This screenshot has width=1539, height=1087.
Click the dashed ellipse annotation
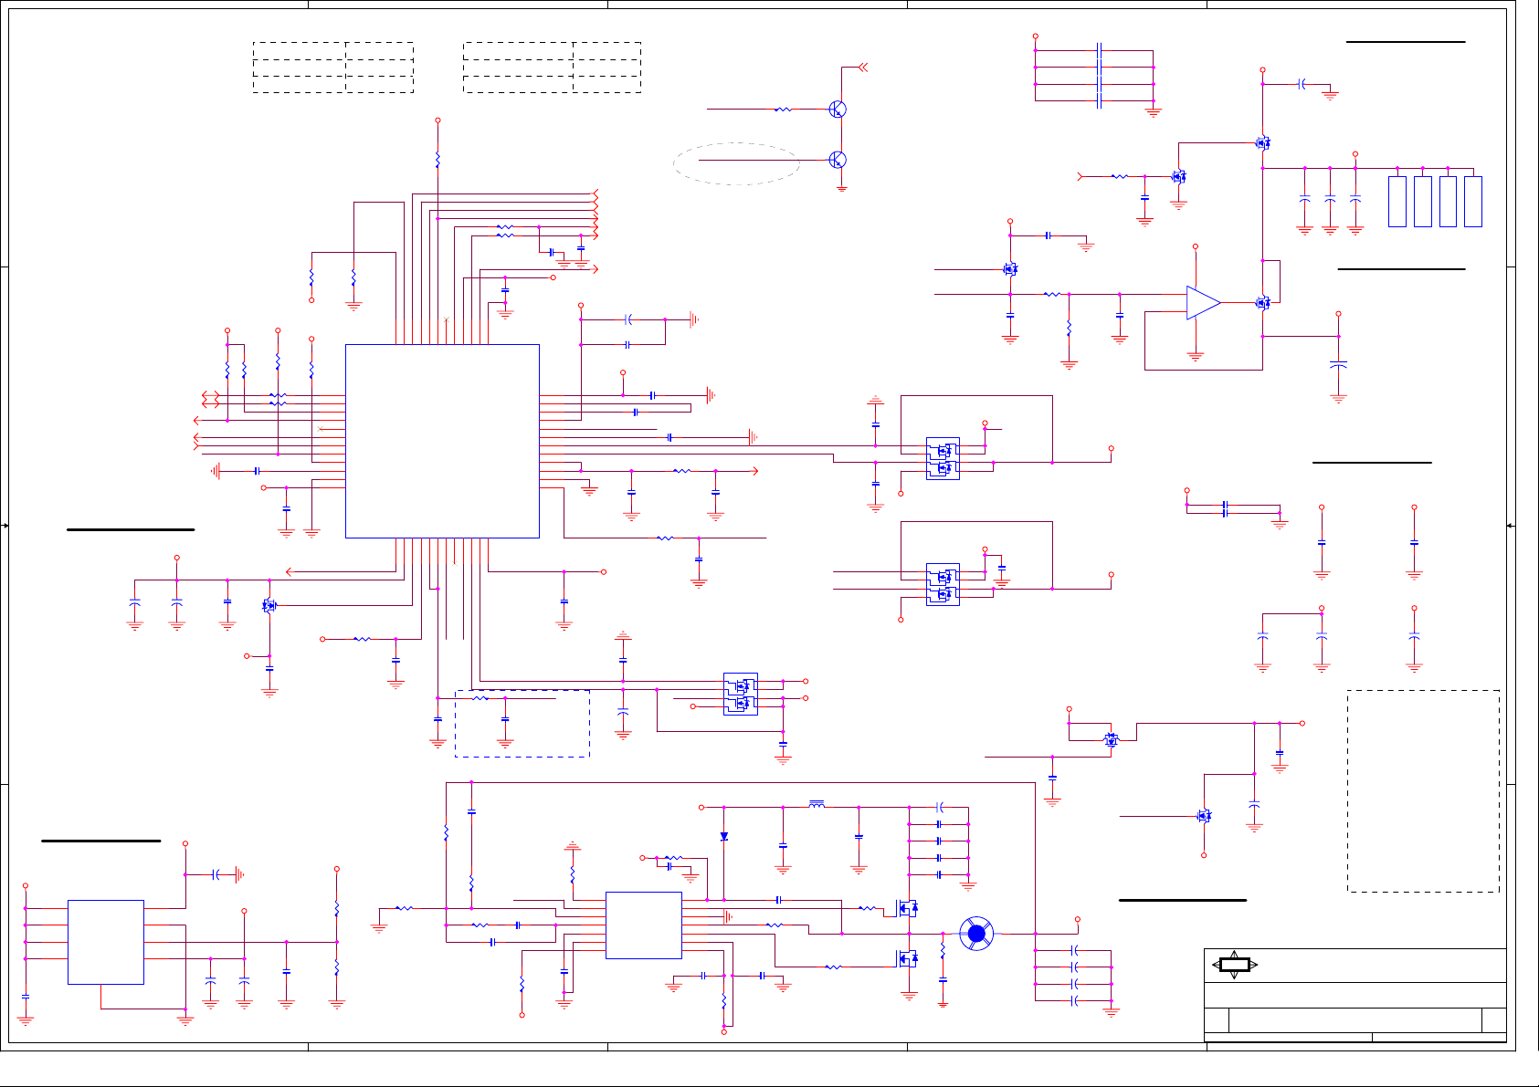(x=737, y=164)
